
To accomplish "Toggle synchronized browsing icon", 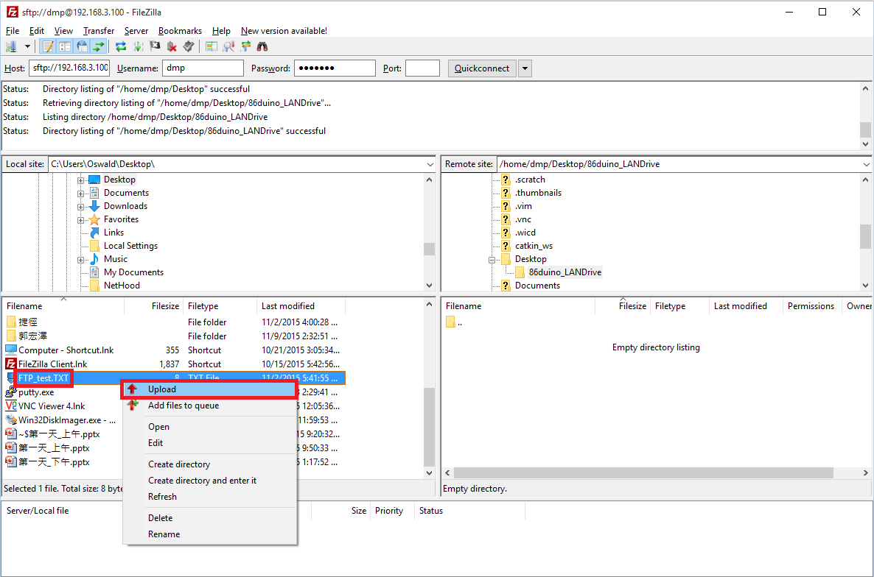I will 245,47.
